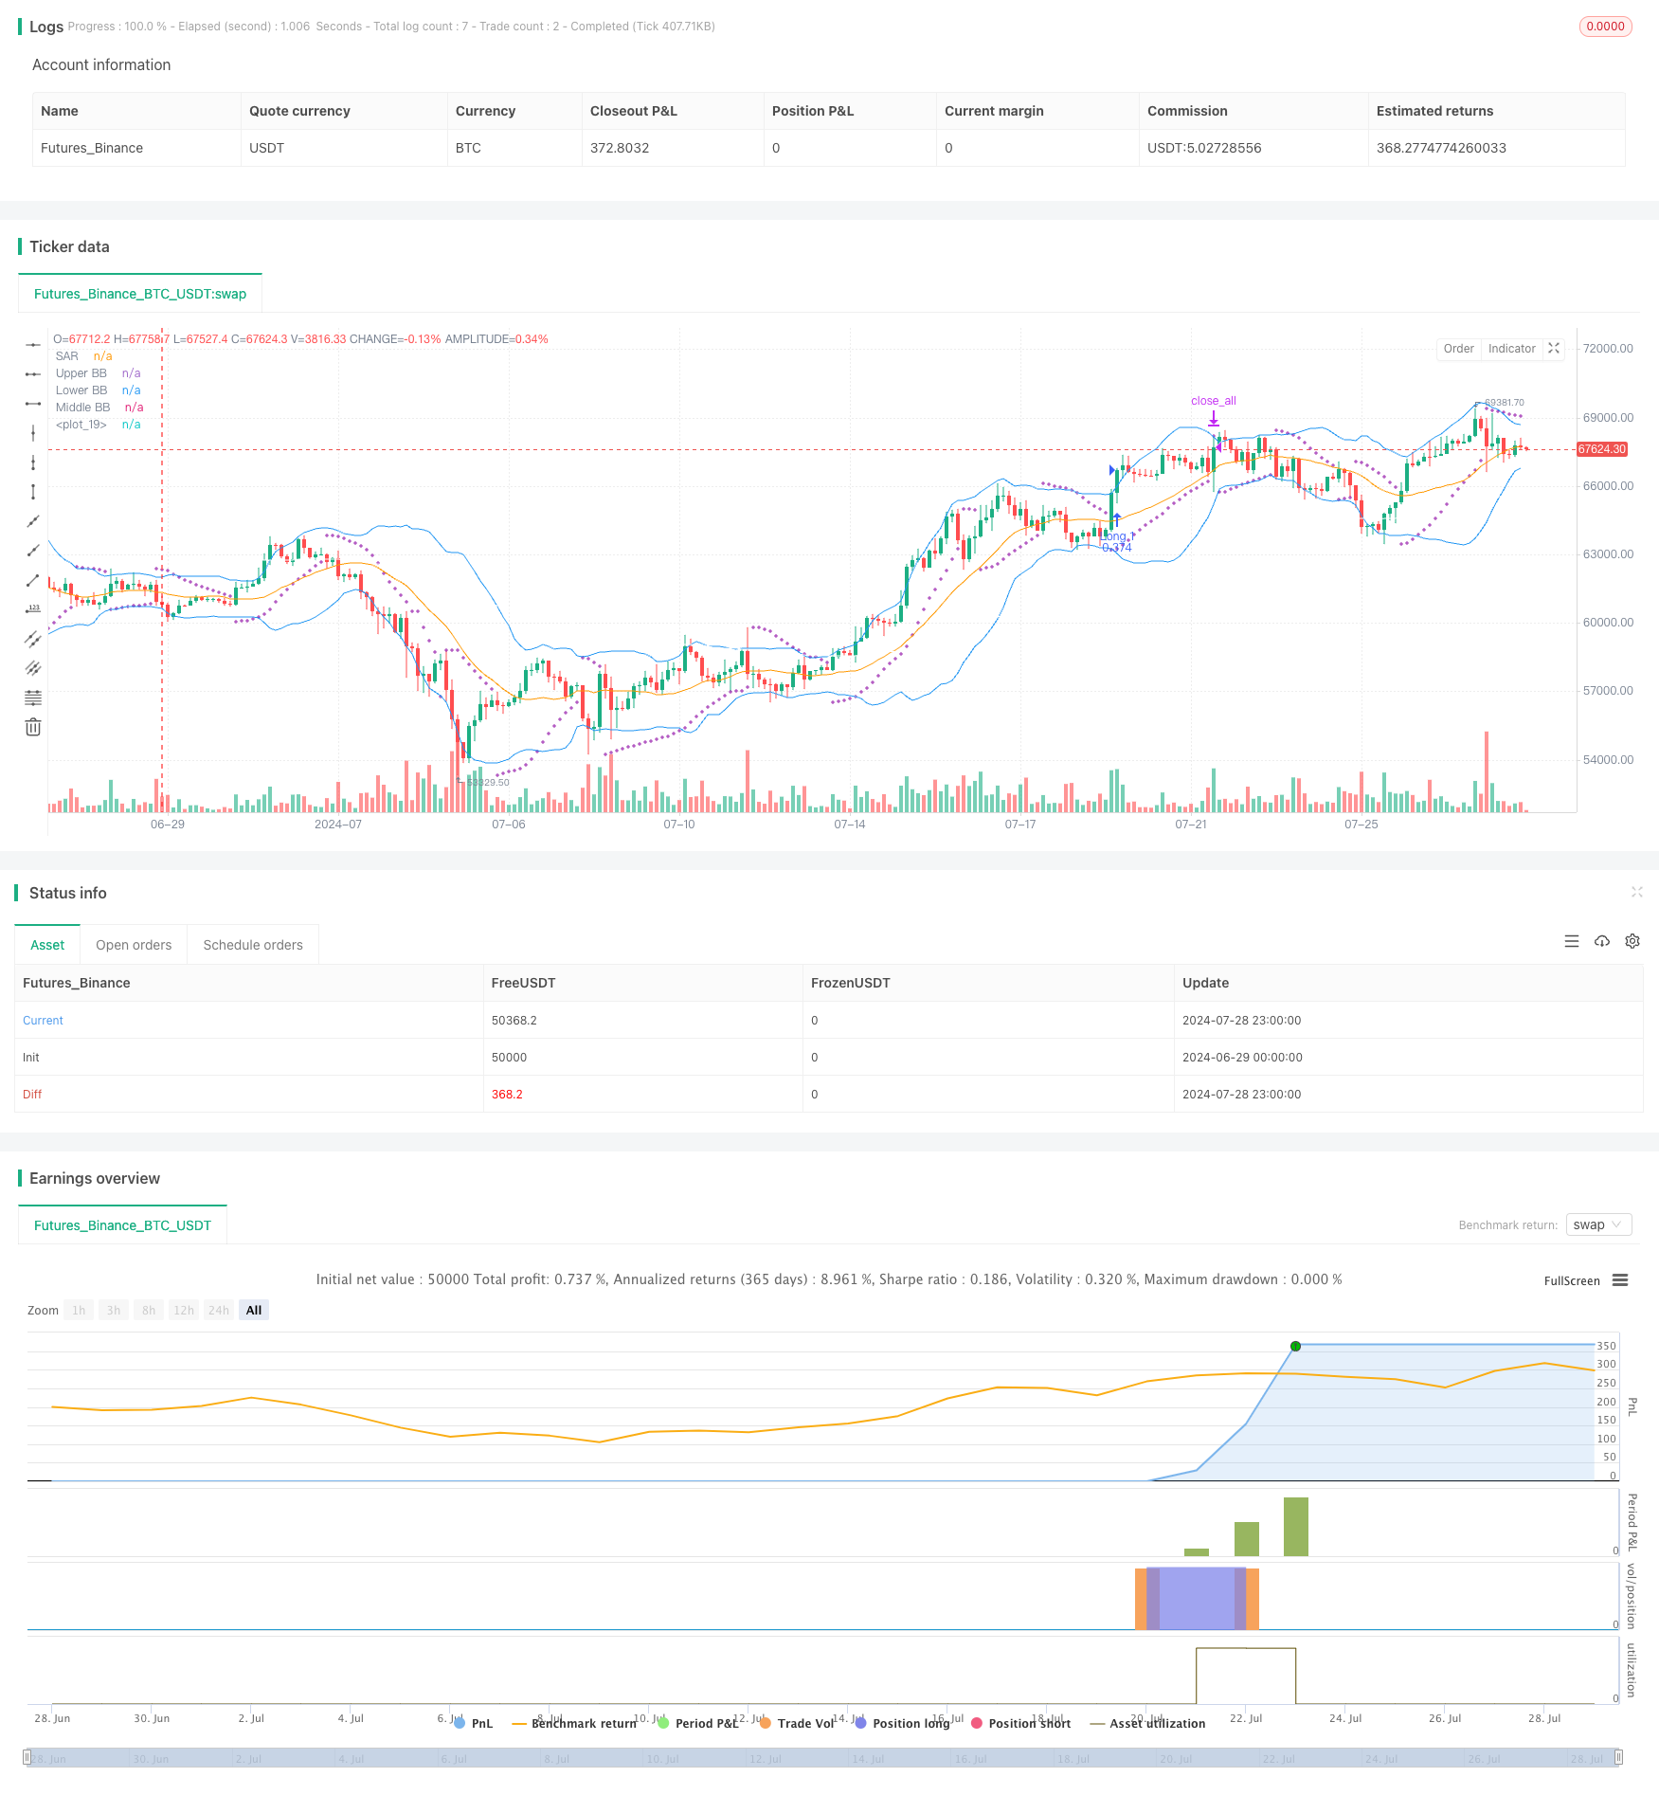
Task: Set zoom range to 3h
Action: 114,1310
